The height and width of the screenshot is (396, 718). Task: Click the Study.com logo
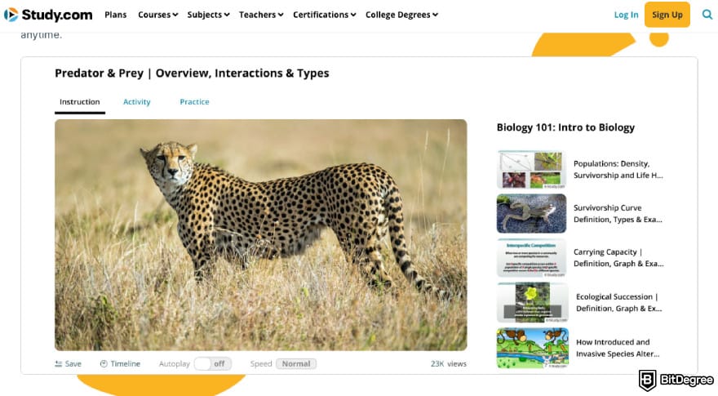[48, 15]
